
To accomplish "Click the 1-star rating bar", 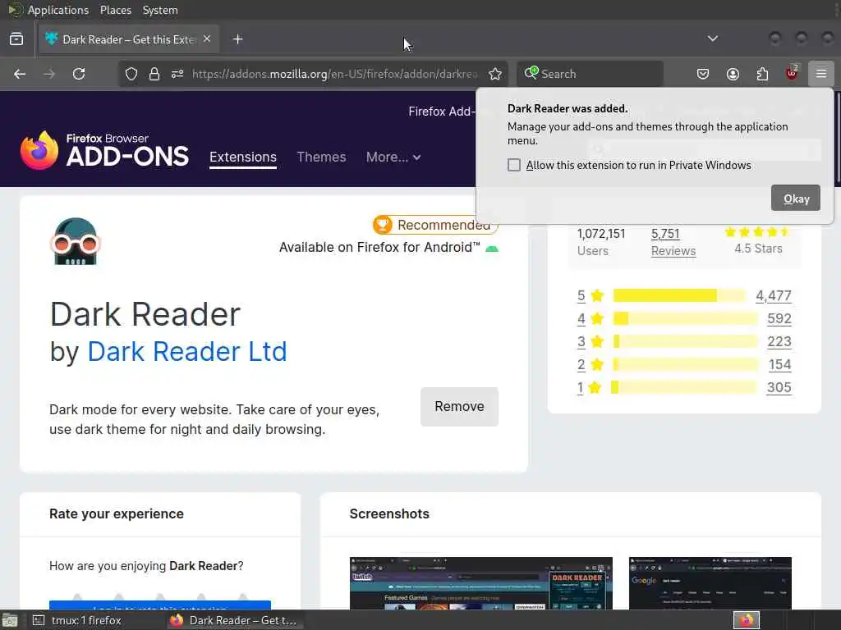I will coord(684,387).
